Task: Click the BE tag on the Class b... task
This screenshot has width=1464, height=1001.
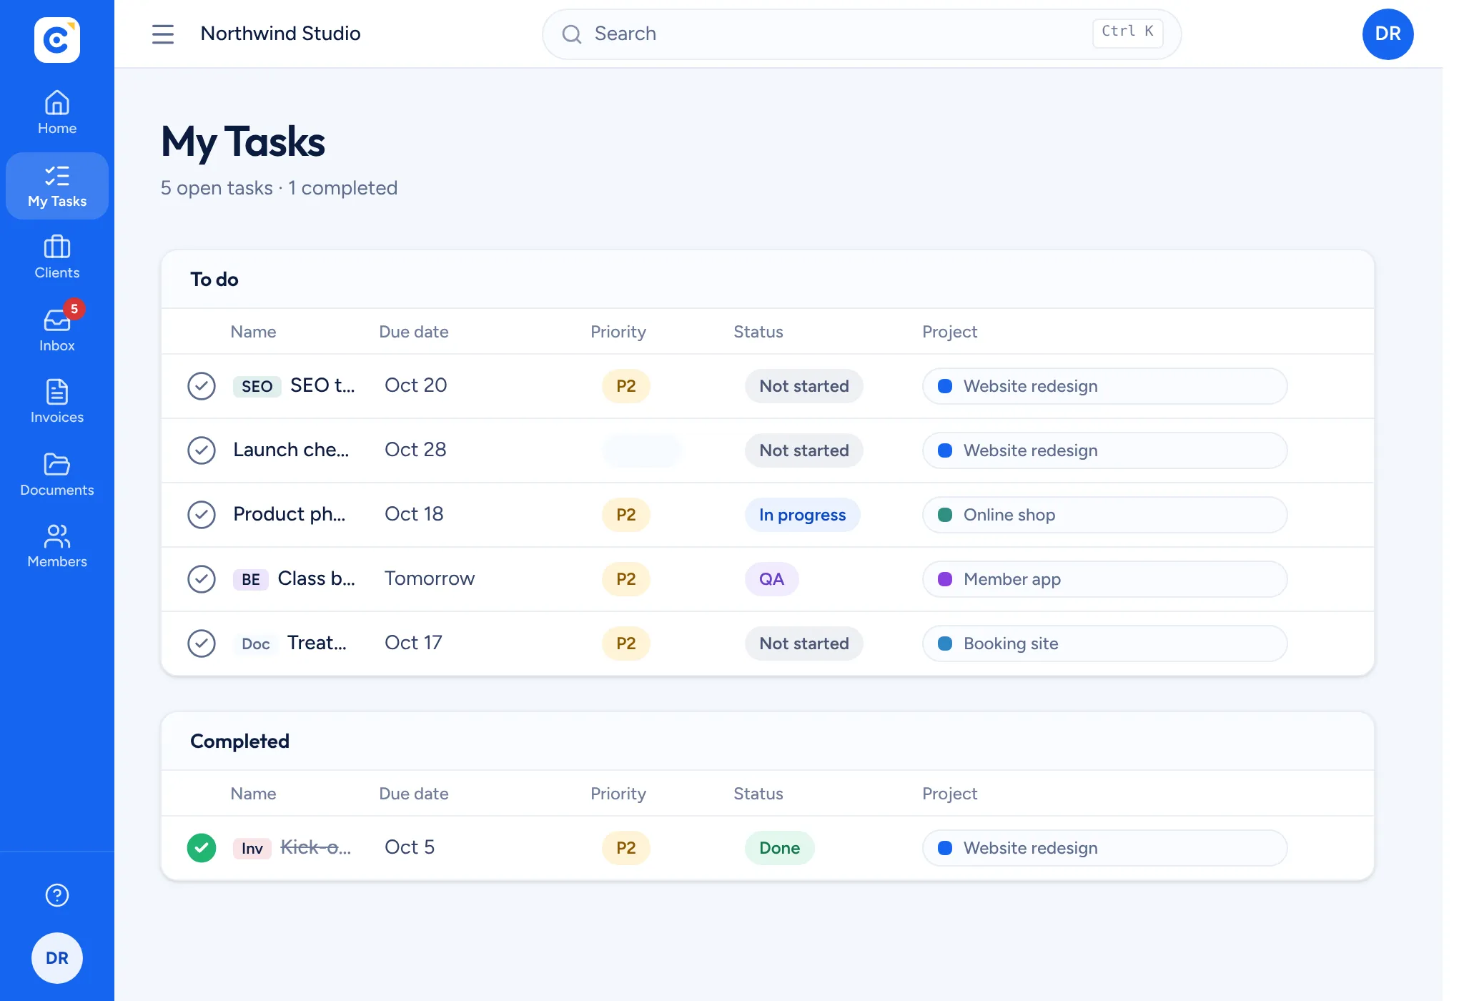Action: coord(251,579)
